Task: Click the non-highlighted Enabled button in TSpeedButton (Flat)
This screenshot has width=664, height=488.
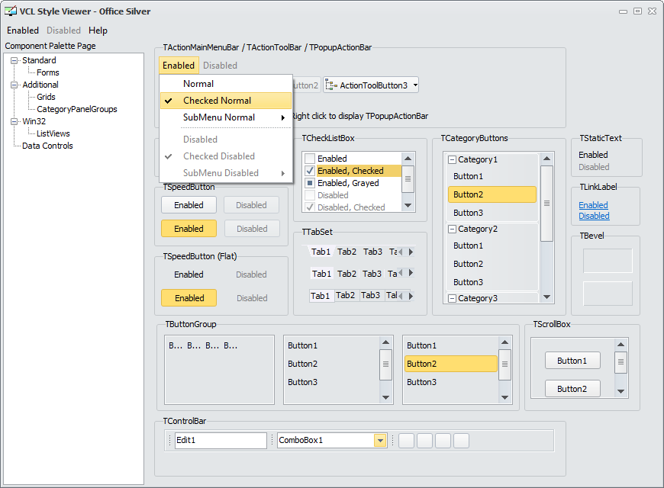Action: point(189,274)
